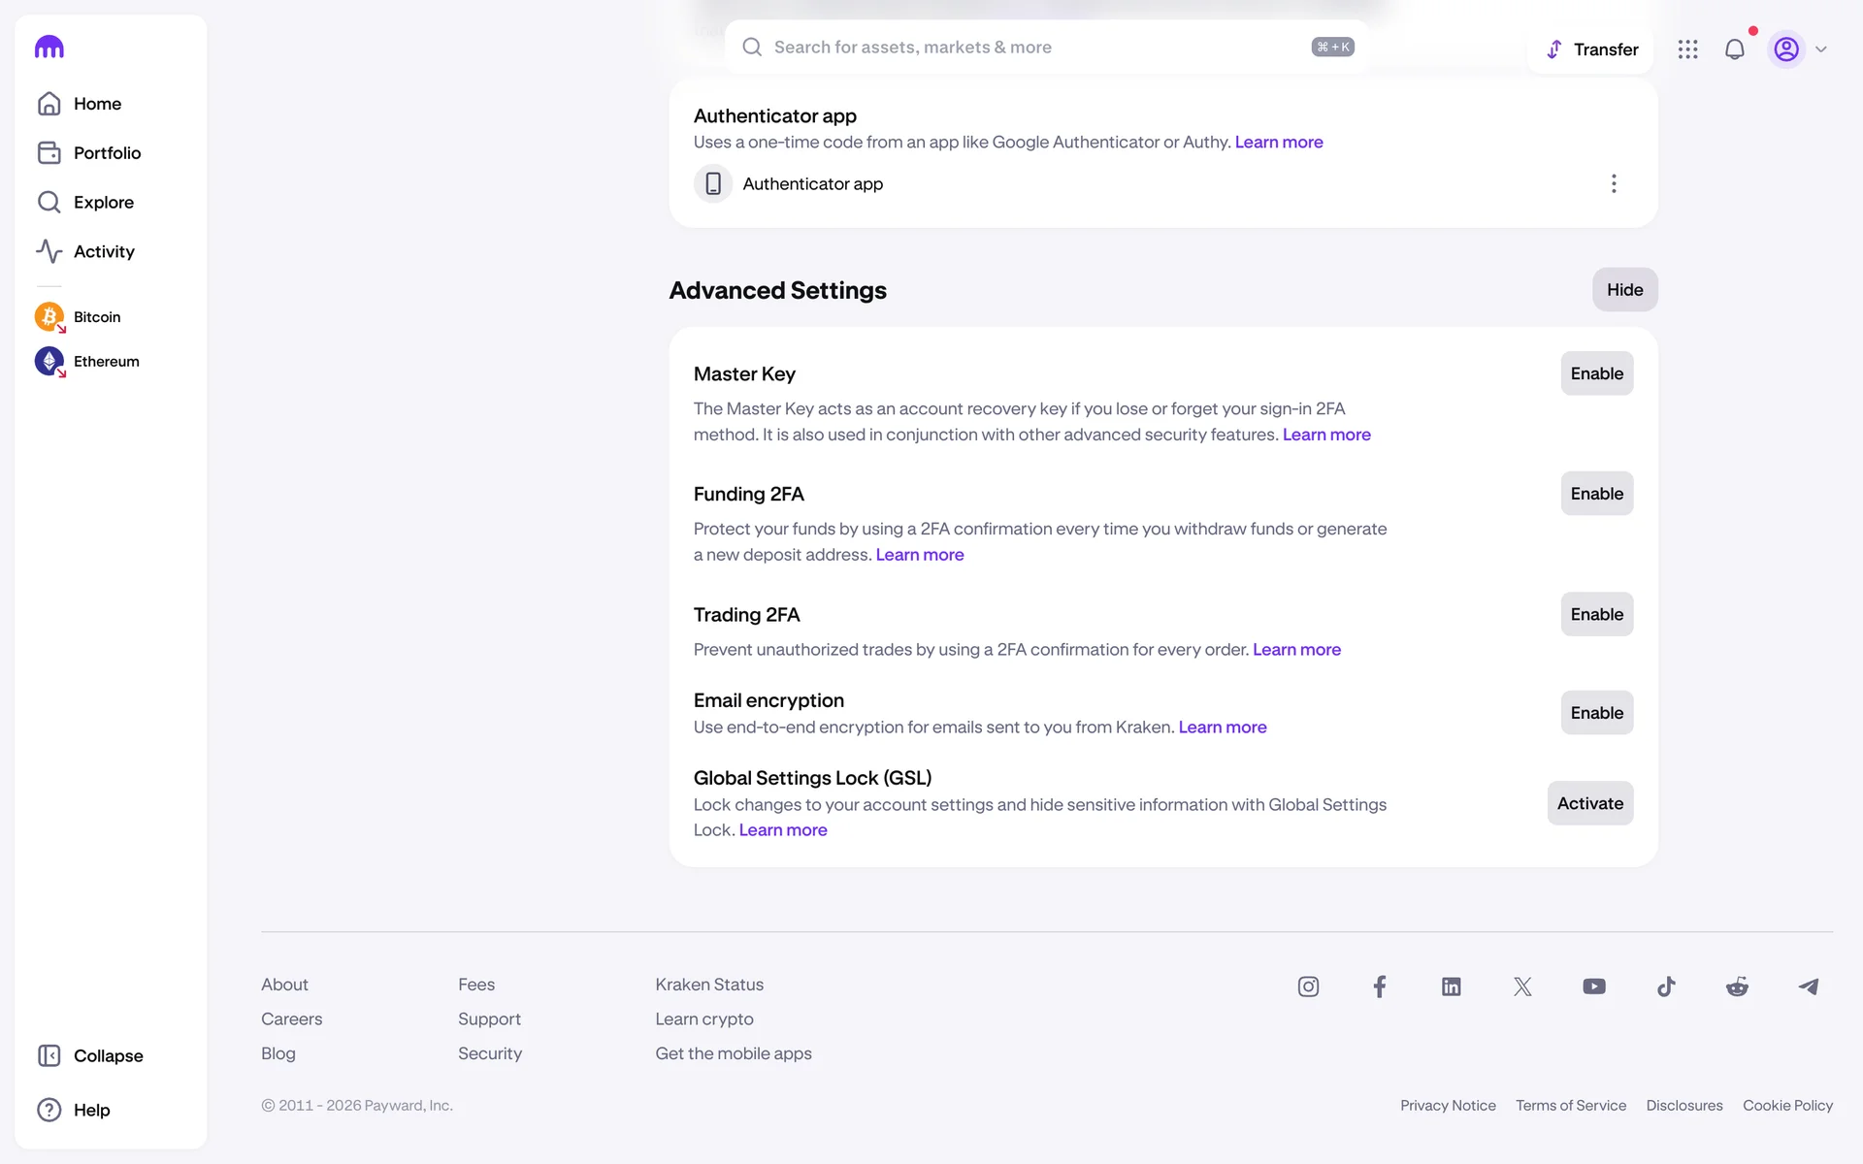The image size is (1863, 1164).
Task: Enable Funding 2FA protection
Action: tap(1596, 494)
